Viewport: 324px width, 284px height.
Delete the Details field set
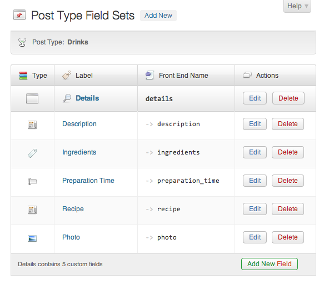point(288,98)
